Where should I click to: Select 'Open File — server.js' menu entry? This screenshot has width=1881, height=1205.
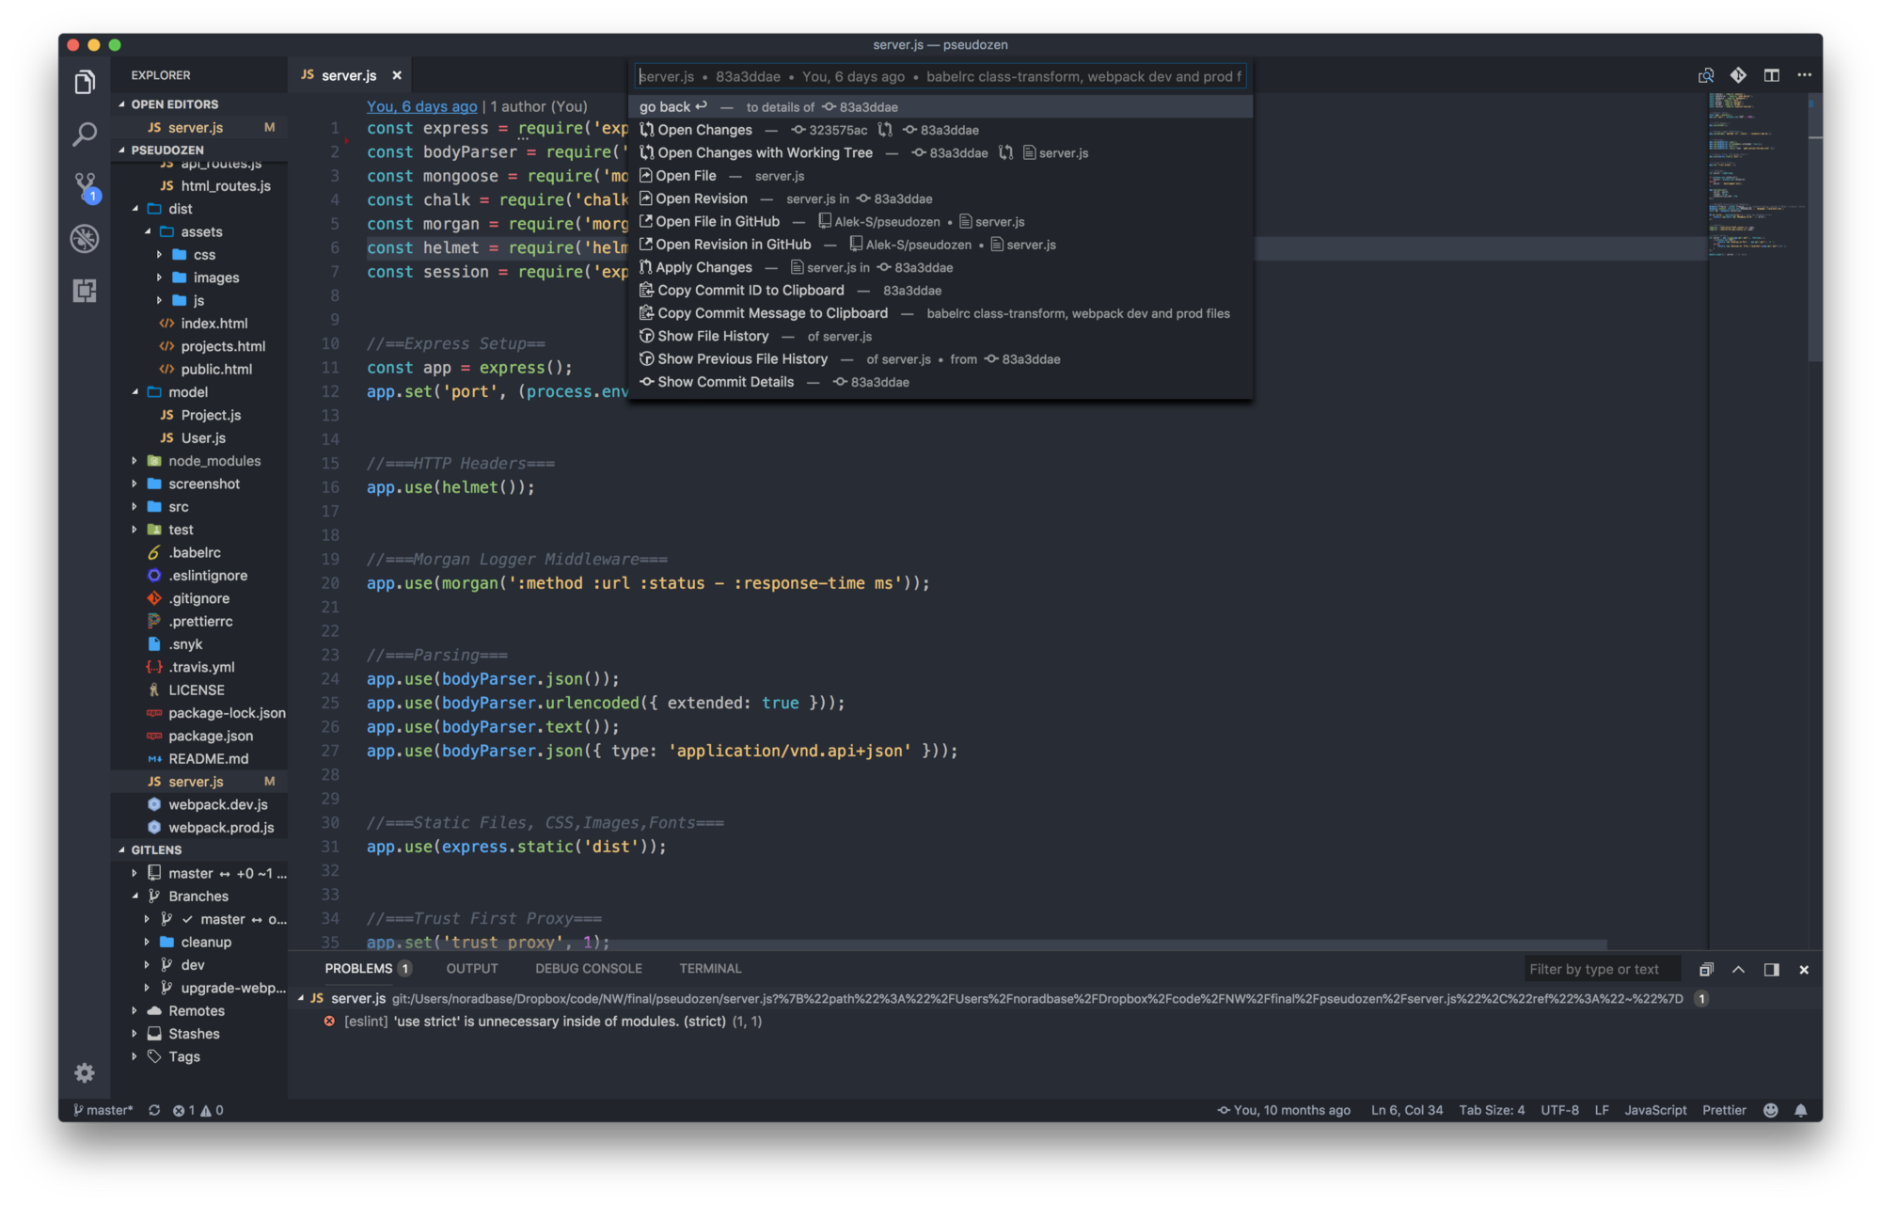[719, 176]
